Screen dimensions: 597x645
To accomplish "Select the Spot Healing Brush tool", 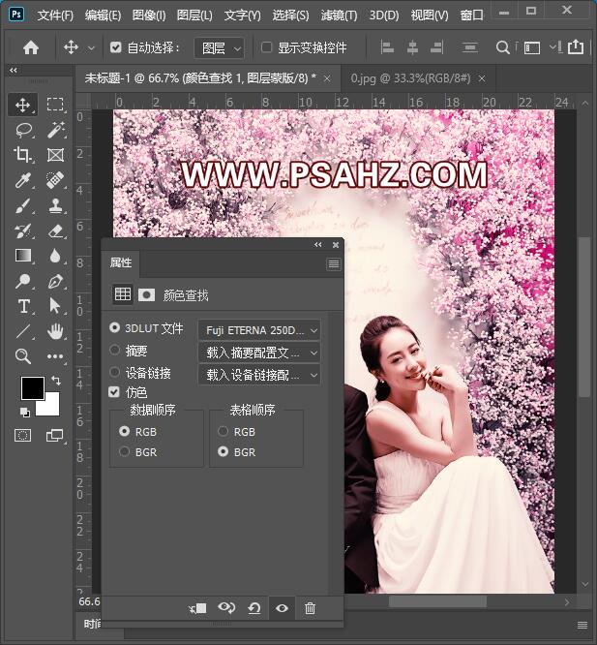I will tap(55, 180).
